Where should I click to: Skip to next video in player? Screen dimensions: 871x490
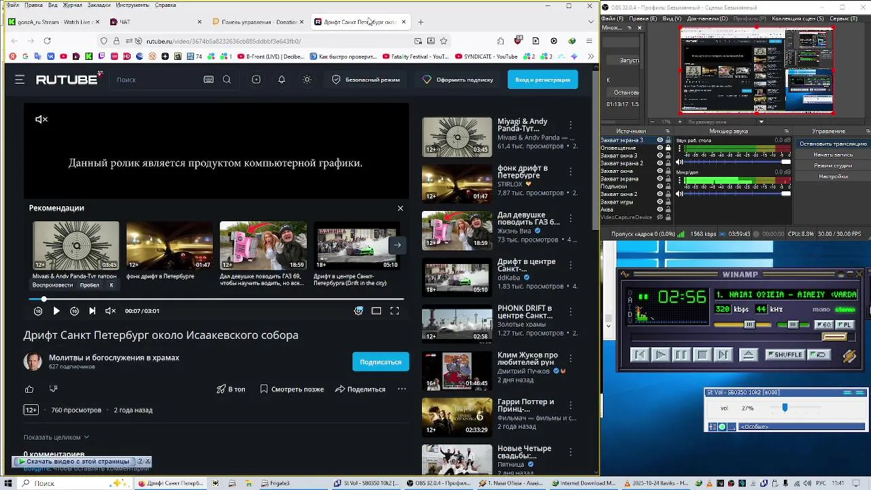pyautogui.click(x=93, y=311)
